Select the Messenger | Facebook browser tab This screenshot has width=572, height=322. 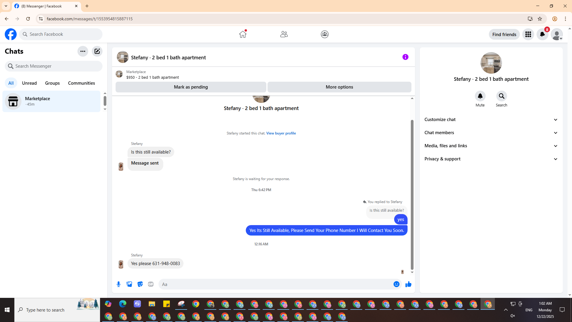pos(46,6)
